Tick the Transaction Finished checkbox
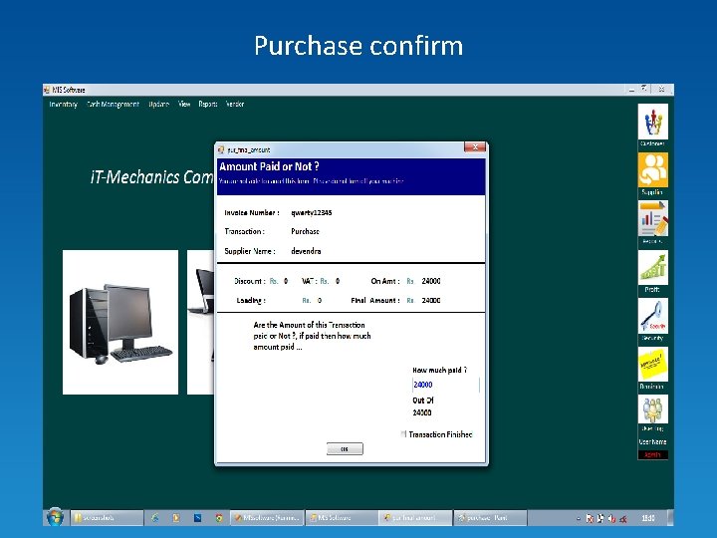Viewport: 717px width, 538px height. pyautogui.click(x=403, y=434)
